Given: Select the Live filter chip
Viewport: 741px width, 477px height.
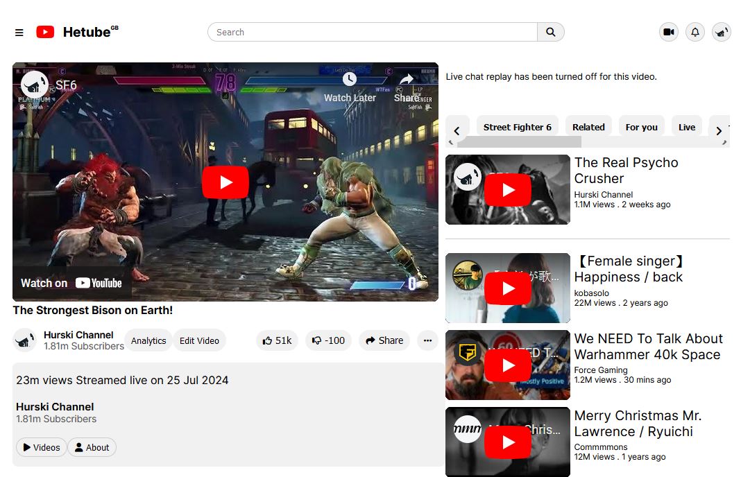Looking at the screenshot, I should 687,127.
